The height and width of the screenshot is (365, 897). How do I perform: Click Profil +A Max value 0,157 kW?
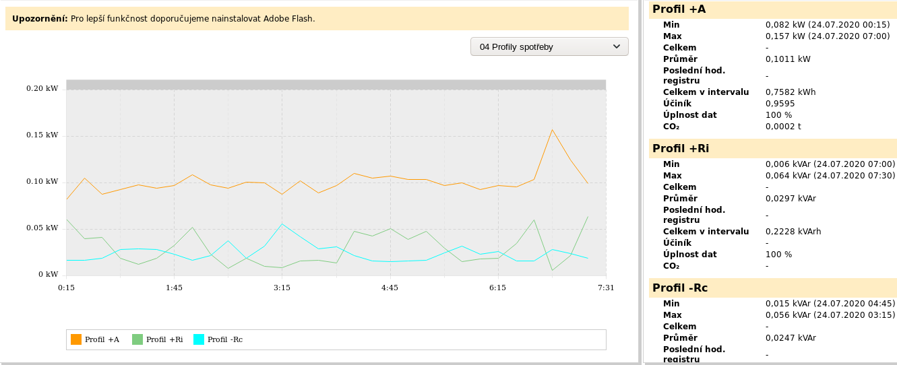[828, 36]
